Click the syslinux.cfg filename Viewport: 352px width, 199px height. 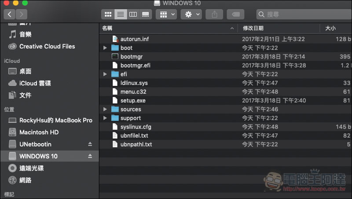coord(136,127)
